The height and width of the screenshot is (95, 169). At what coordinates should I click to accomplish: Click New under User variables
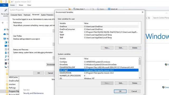pyautogui.click(x=107, y=48)
